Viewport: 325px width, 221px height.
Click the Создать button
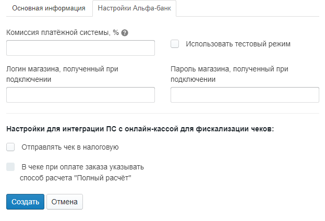25,202
